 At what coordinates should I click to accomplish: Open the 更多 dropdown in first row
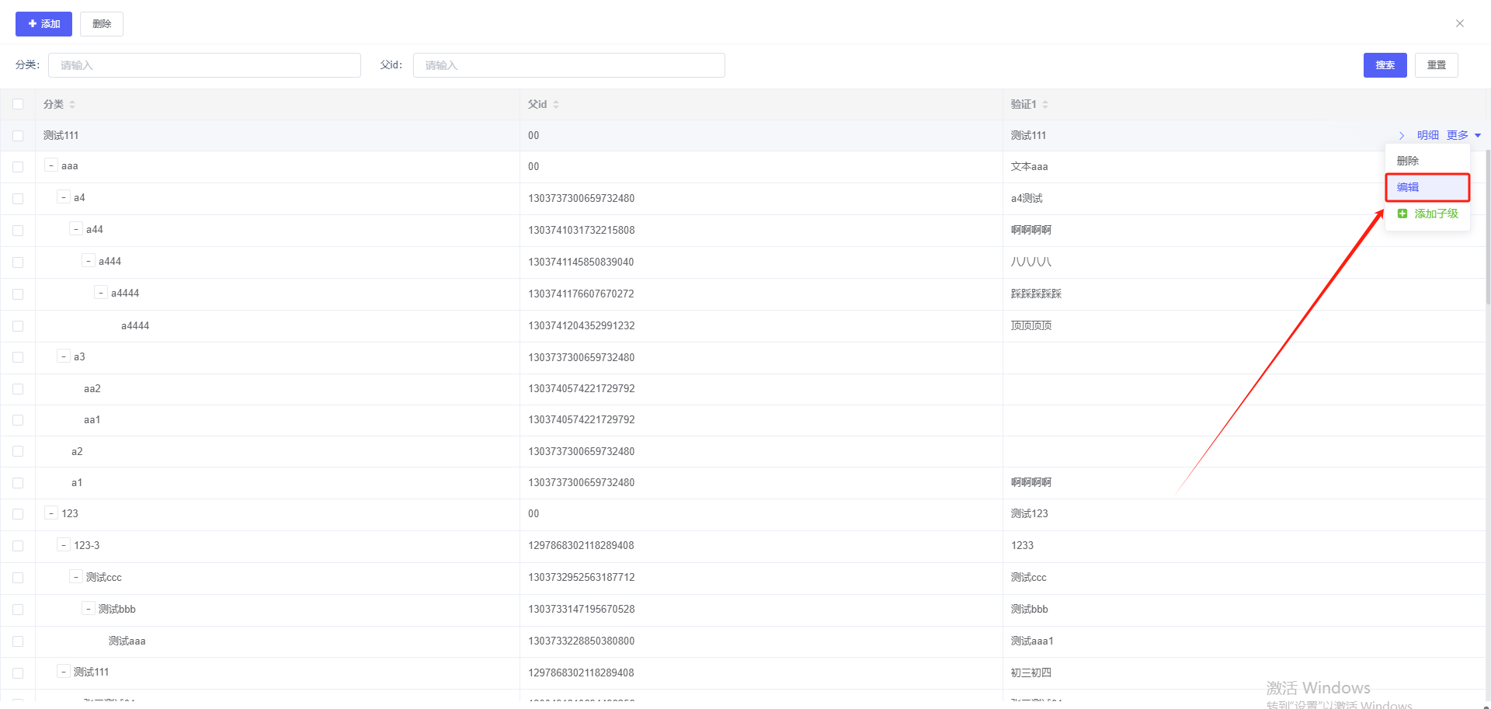[1463, 135]
